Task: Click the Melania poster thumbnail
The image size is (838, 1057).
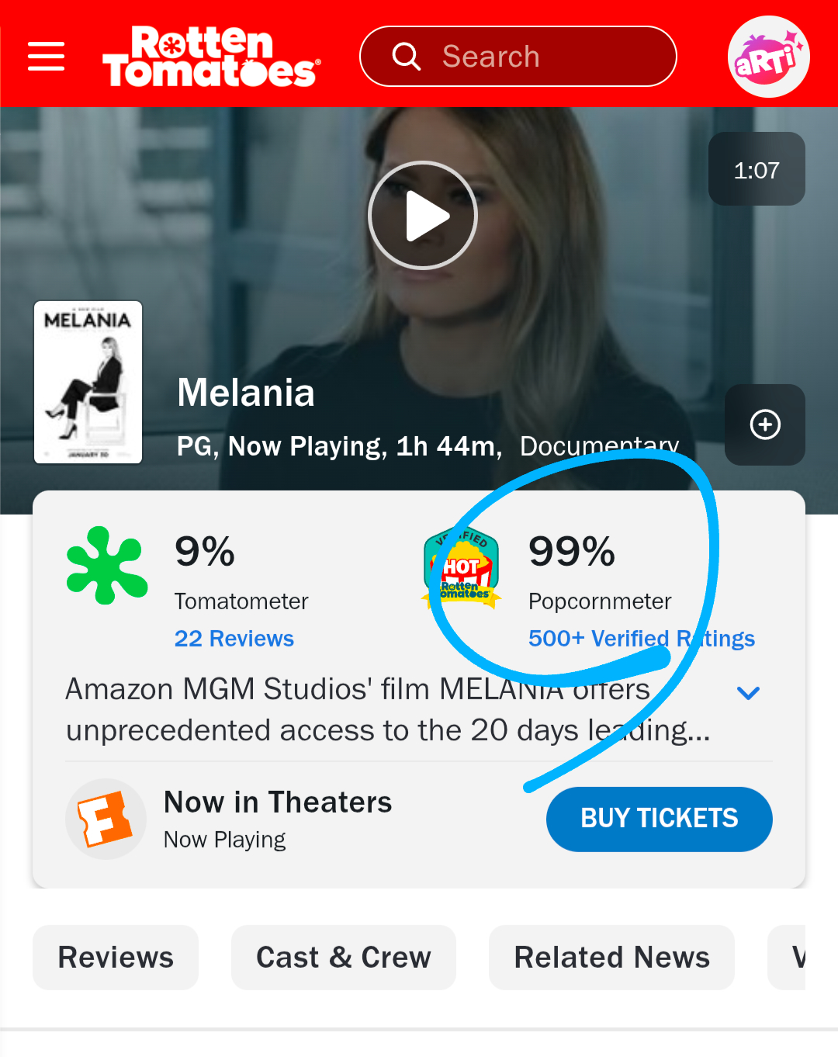Action: 88,383
